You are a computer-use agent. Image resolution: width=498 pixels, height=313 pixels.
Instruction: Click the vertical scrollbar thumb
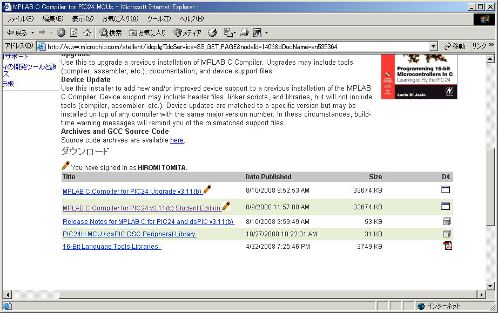coord(490,187)
